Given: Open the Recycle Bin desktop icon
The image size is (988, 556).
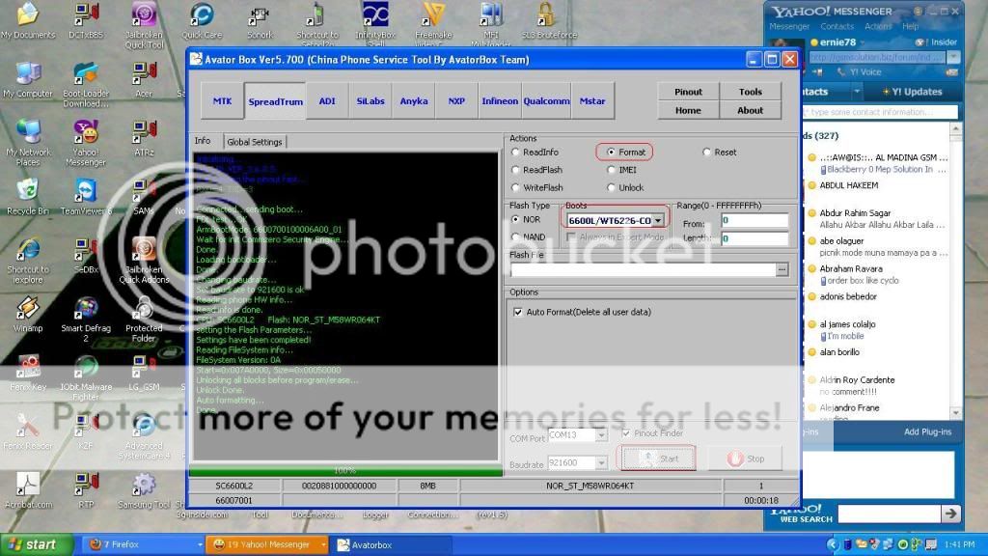Looking at the screenshot, I should pos(27,191).
